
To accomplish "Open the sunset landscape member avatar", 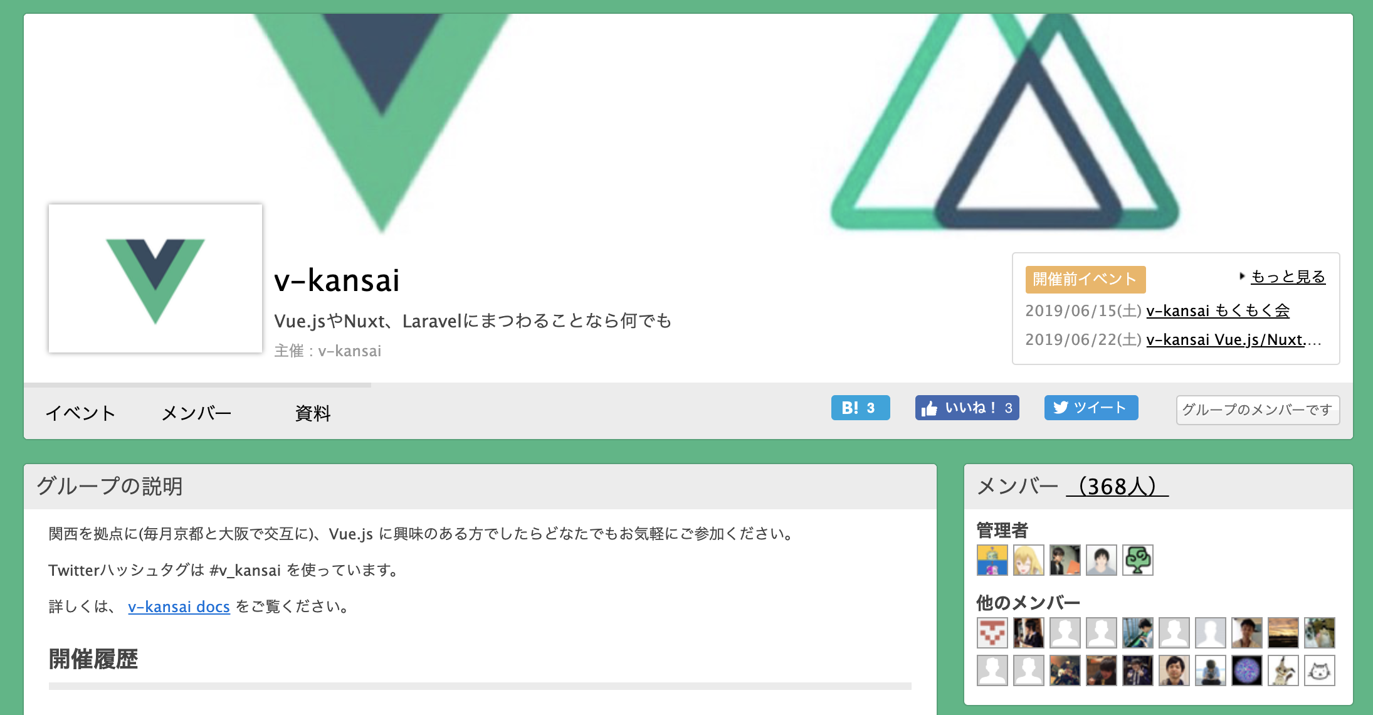I will point(1283,633).
